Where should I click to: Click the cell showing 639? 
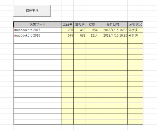(80, 36)
